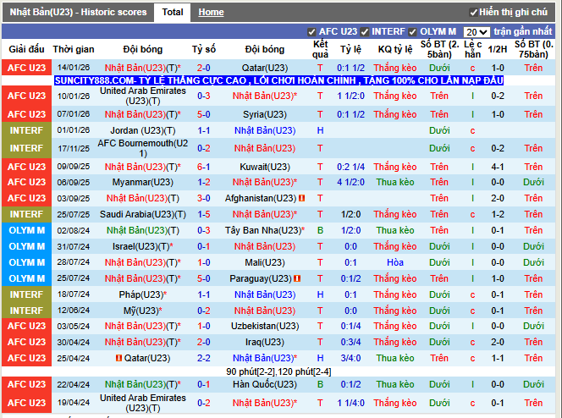Select Qatar(U23) team in 14/01/26 row
562x418 pixels.
tap(265, 68)
